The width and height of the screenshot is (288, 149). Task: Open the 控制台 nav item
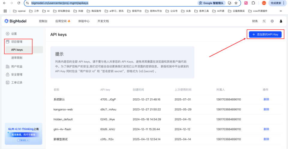[x=43, y=21]
